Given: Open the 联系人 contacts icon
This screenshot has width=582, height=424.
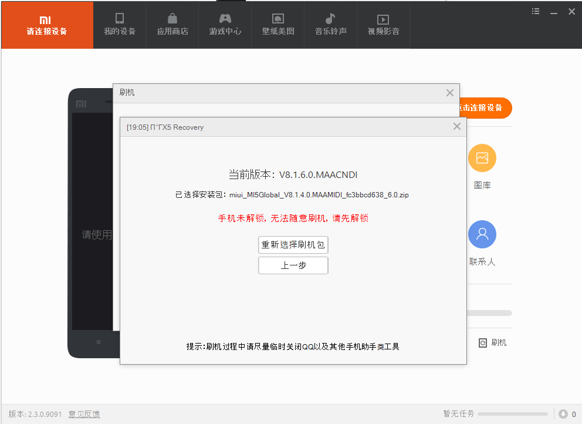Looking at the screenshot, I should tap(482, 235).
